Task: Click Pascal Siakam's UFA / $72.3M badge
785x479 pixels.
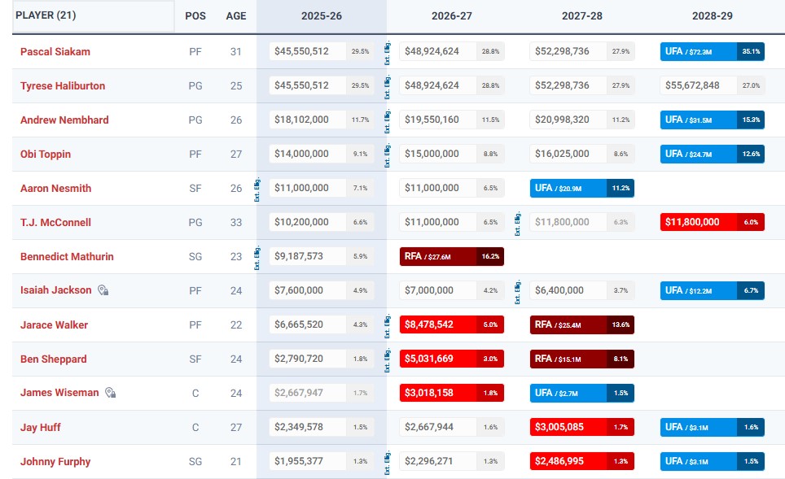Action: tap(712, 51)
